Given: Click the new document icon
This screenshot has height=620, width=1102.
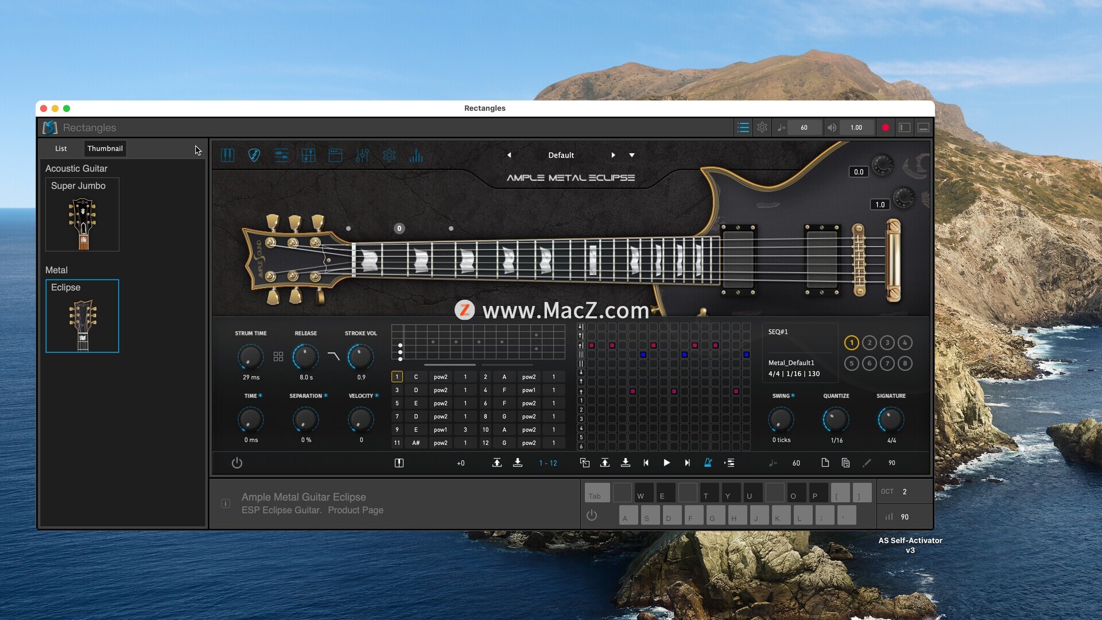Looking at the screenshot, I should 825,463.
